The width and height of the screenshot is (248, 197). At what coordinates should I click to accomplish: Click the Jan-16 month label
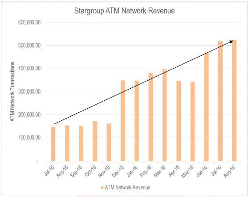click(x=132, y=171)
